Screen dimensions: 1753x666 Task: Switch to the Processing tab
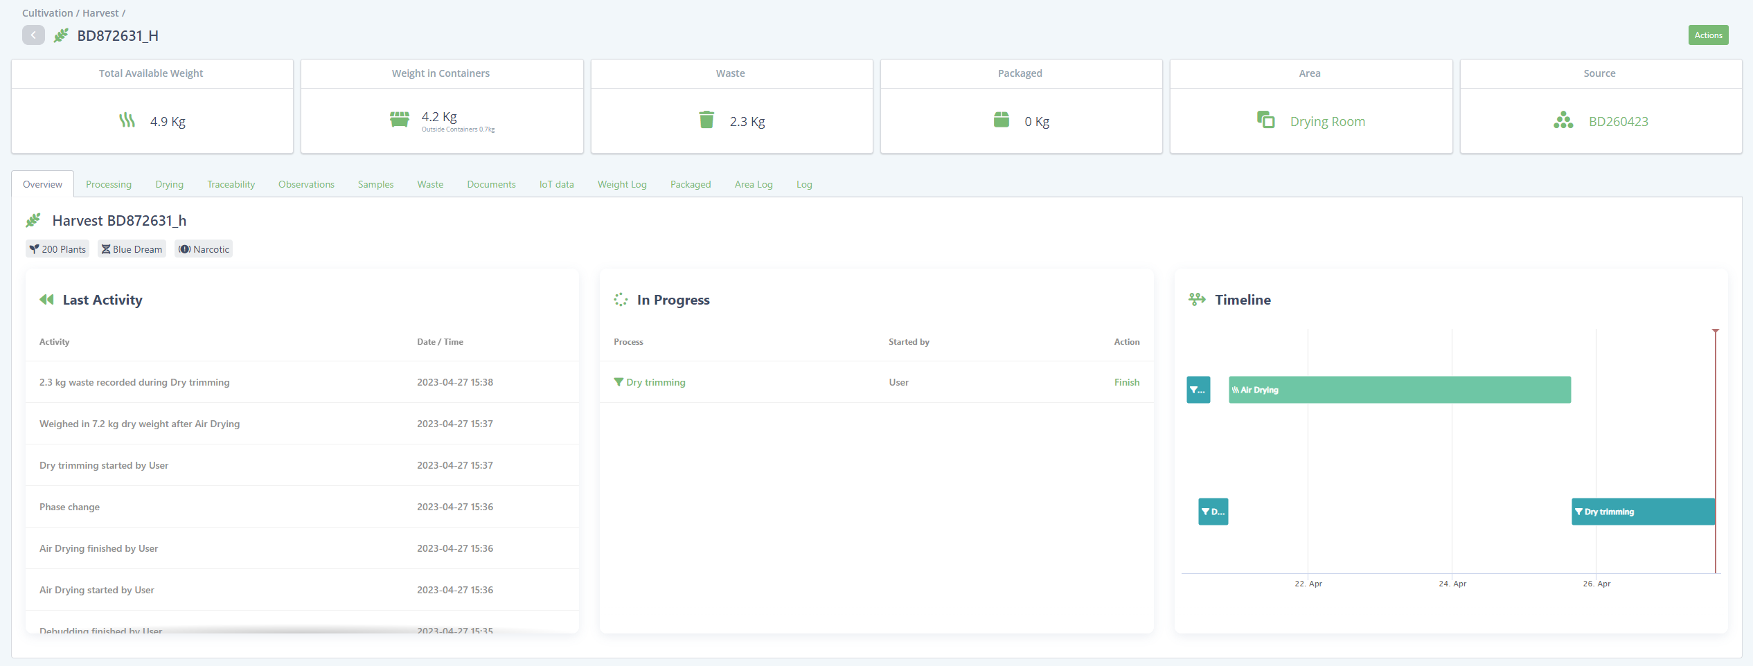pyautogui.click(x=109, y=184)
